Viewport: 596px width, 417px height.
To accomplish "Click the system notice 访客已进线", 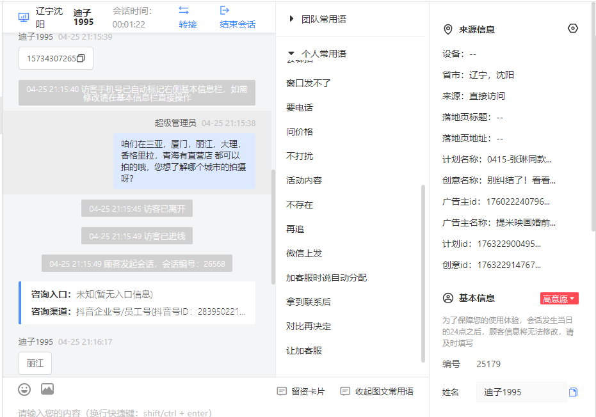I will tap(137, 236).
